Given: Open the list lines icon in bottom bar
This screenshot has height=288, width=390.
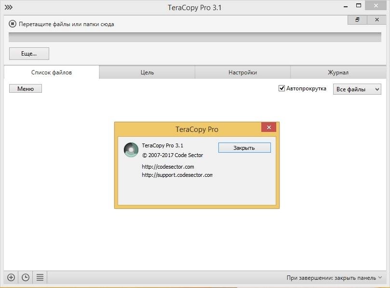Looking at the screenshot, I should pos(40,277).
